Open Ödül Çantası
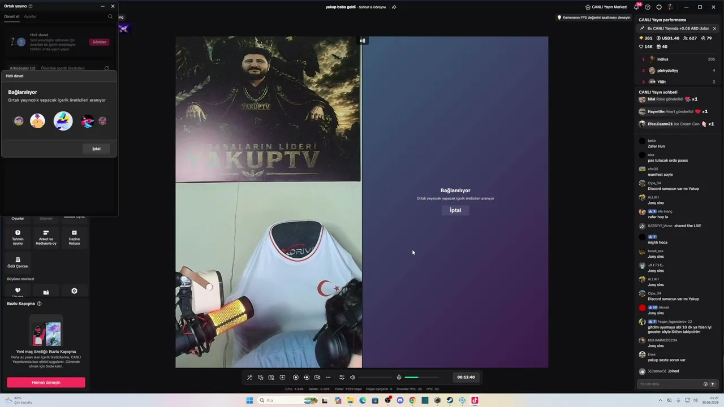This screenshot has width=724, height=407. coord(18,263)
